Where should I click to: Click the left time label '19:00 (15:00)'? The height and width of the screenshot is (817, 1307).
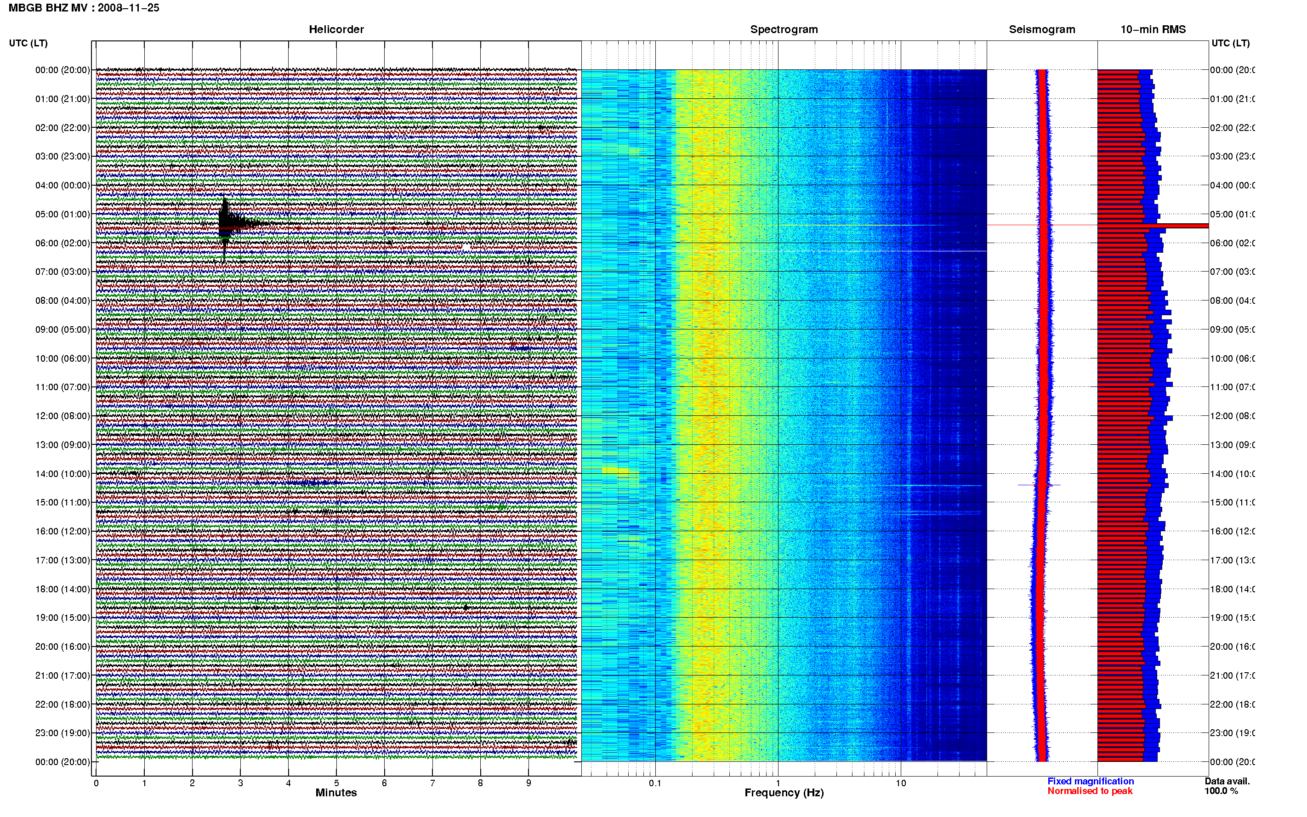click(63, 618)
